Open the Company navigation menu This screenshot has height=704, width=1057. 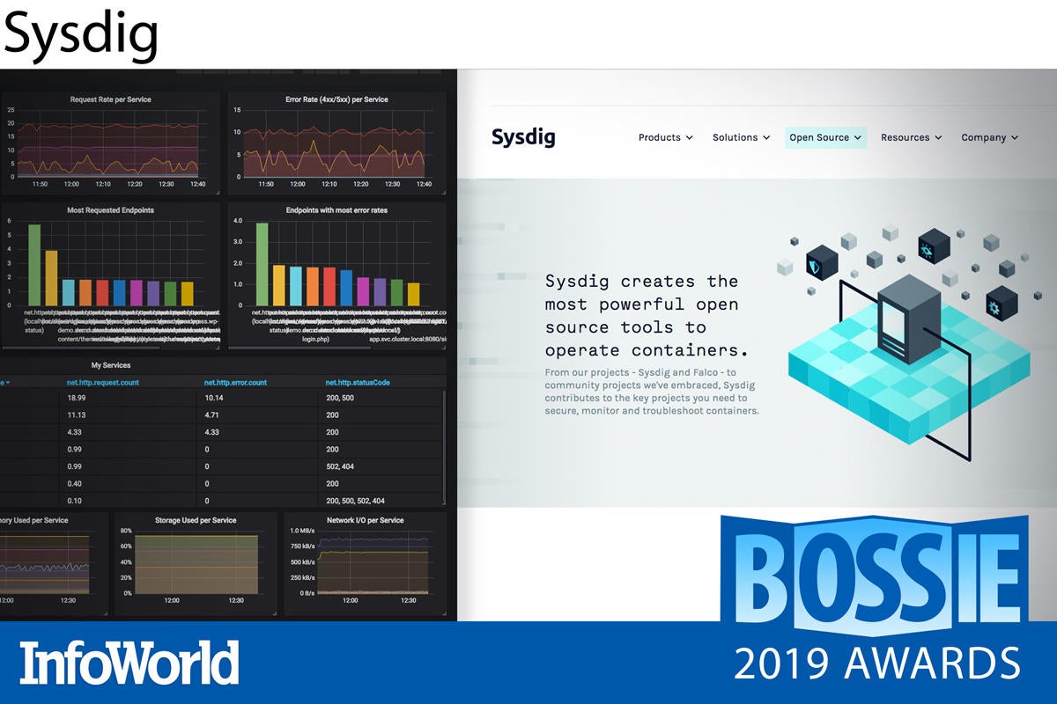click(989, 137)
